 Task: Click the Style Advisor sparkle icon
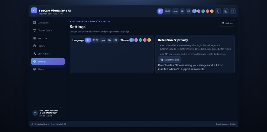tap(34, 54)
